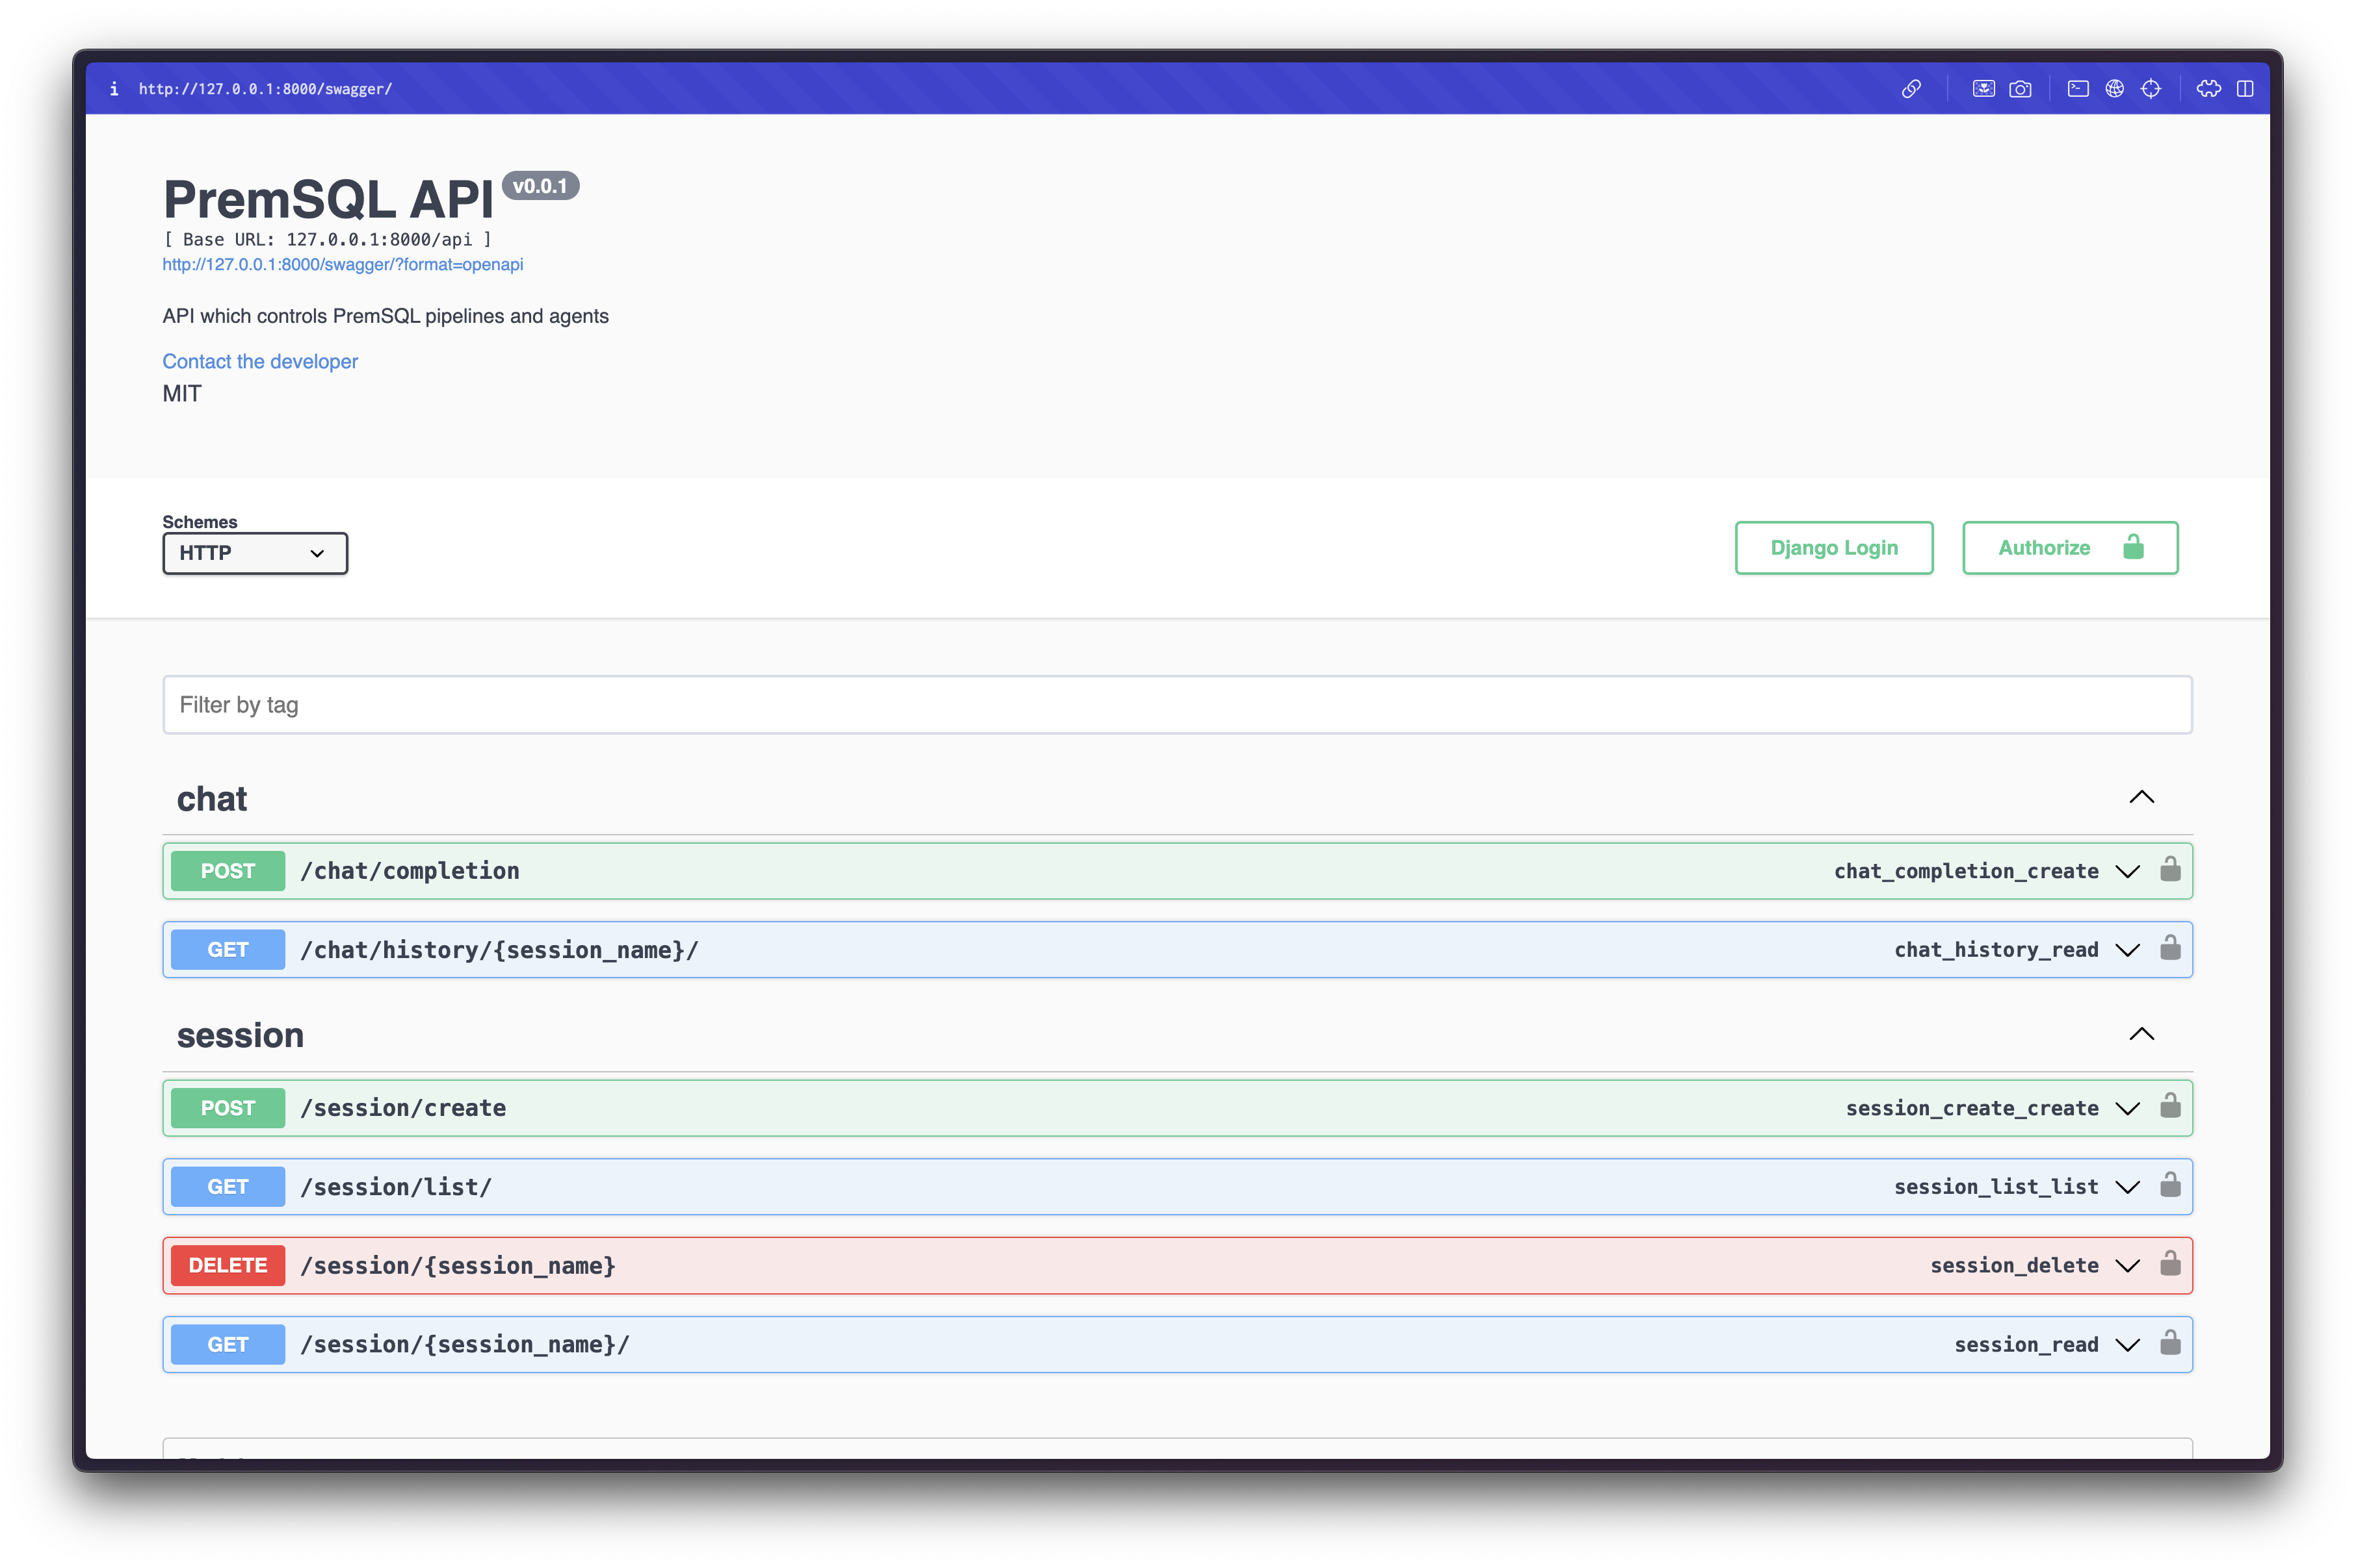Screen dimensions: 2356x1568
Task: Click the MIT license text
Action: [x=182, y=394]
